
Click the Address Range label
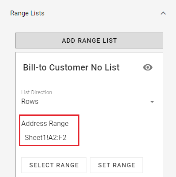tap(45, 123)
